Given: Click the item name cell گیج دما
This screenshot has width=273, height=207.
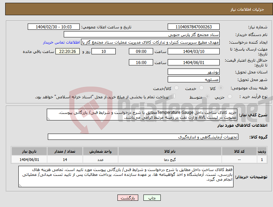Looking at the screenshot, I should (x=170, y=160).
